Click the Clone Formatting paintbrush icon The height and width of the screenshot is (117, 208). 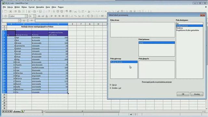pyautogui.click(x=89, y=12)
